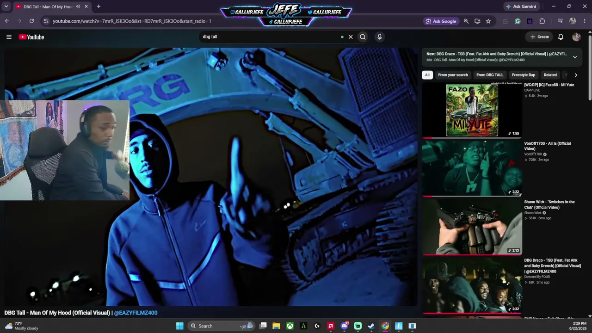Click the browser address bar URL
The image size is (592, 333).
pos(132,21)
